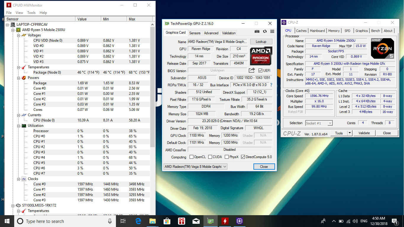
Task: Switch to the Advanced tab in GPU-Z
Action: click(x=211, y=33)
